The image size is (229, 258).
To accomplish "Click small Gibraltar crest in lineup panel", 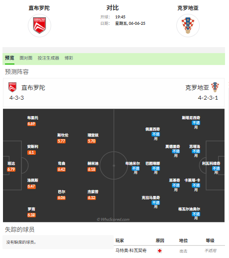I will coord(12,87).
